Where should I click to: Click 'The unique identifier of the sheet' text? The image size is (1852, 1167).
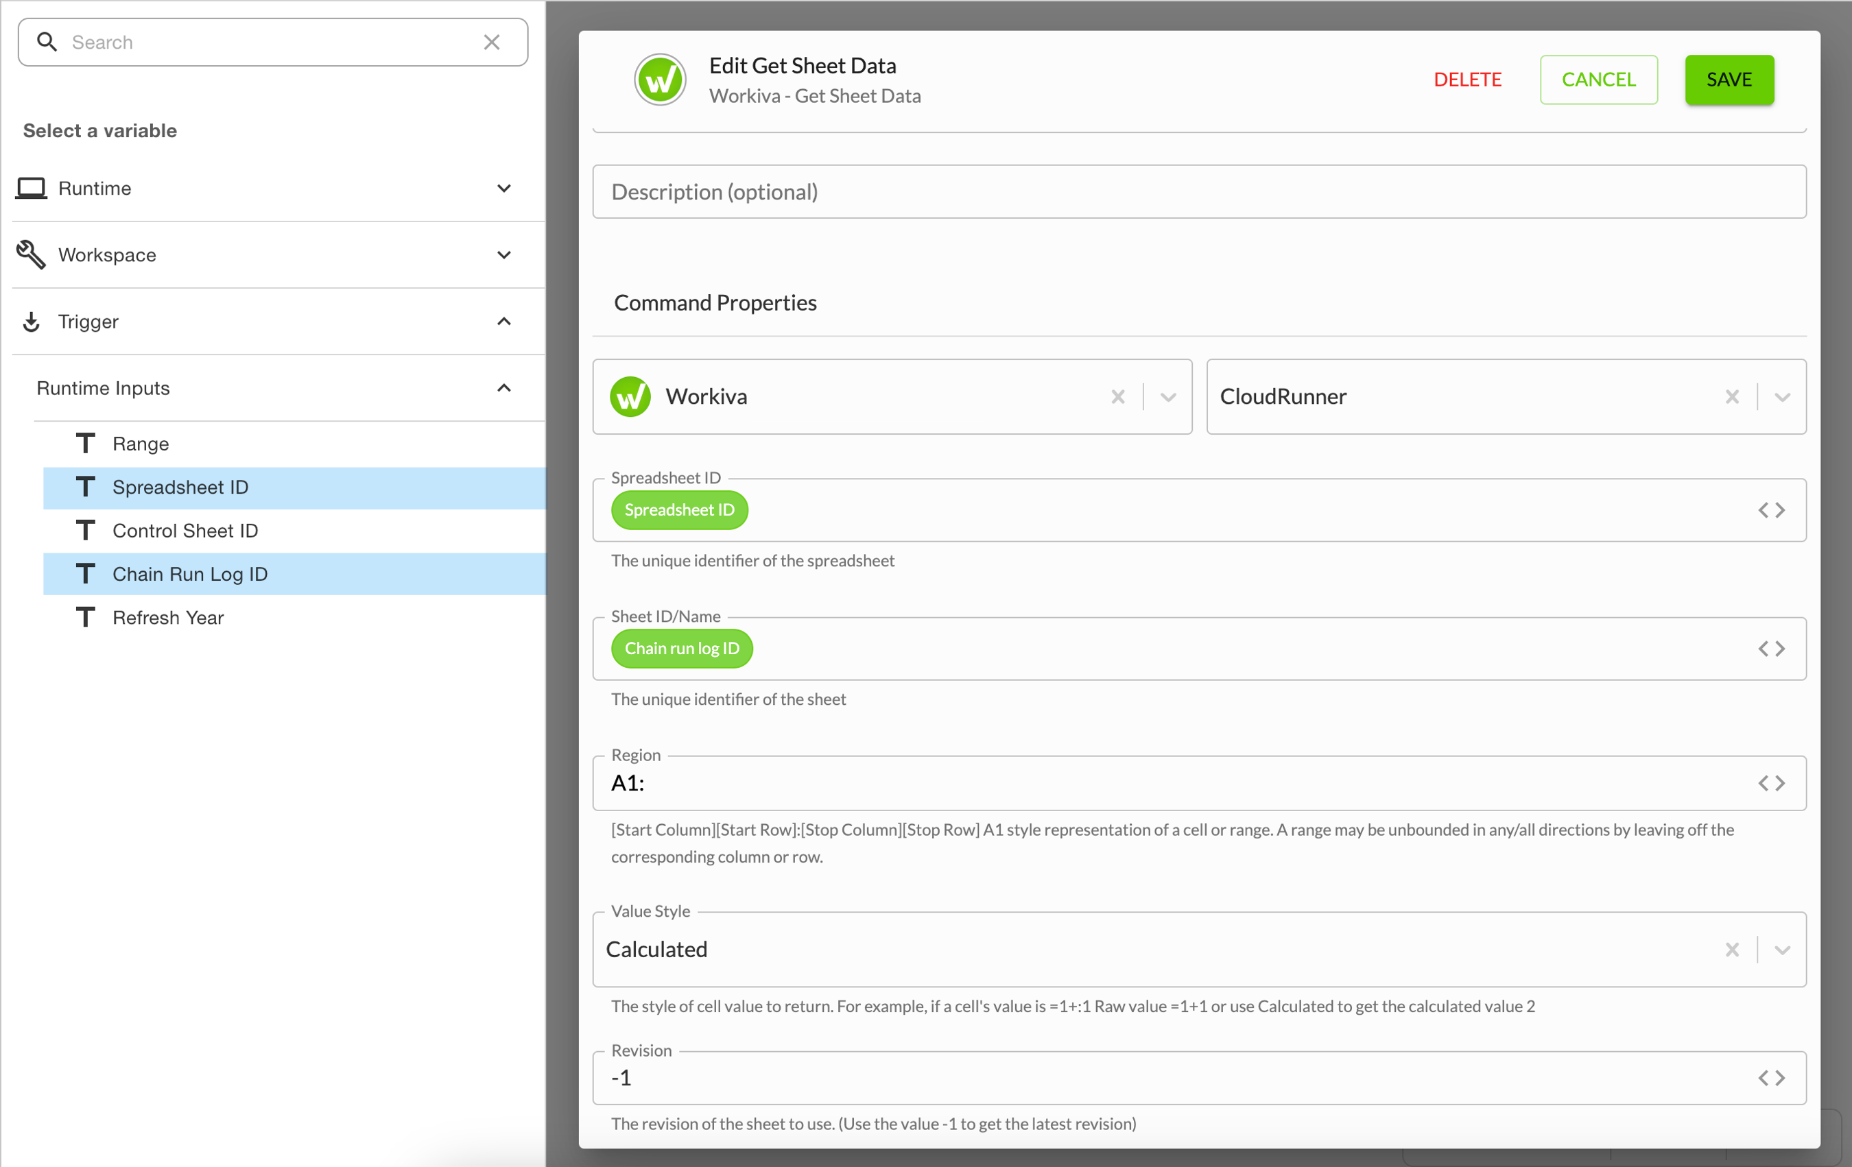click(x=728, y=699)
